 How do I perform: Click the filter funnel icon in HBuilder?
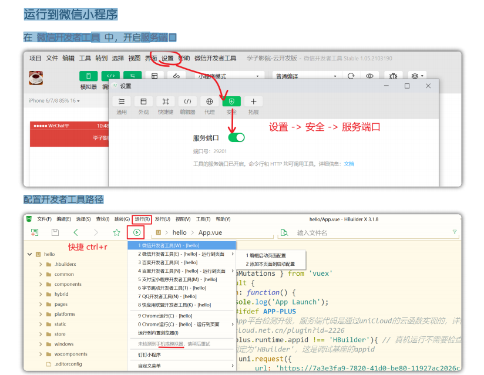tap(455, 232)
